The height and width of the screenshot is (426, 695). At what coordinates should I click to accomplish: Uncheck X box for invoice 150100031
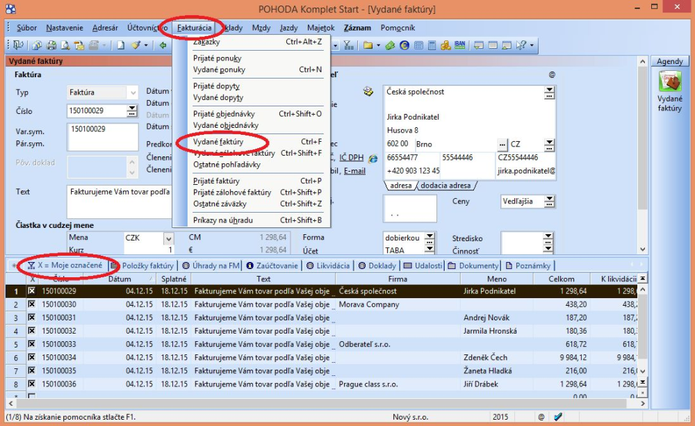[31, 318]
